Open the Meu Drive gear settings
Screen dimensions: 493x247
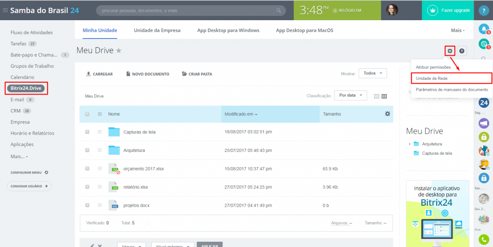[450, 51]
